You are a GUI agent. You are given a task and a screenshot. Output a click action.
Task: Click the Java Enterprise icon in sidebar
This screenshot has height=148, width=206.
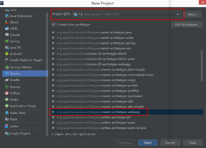point(7,16)
